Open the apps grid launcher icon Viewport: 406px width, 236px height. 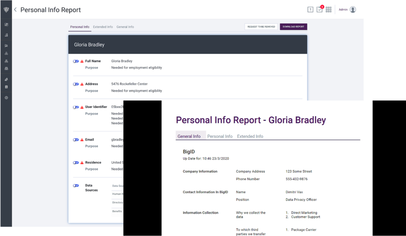tap(329, 10)
